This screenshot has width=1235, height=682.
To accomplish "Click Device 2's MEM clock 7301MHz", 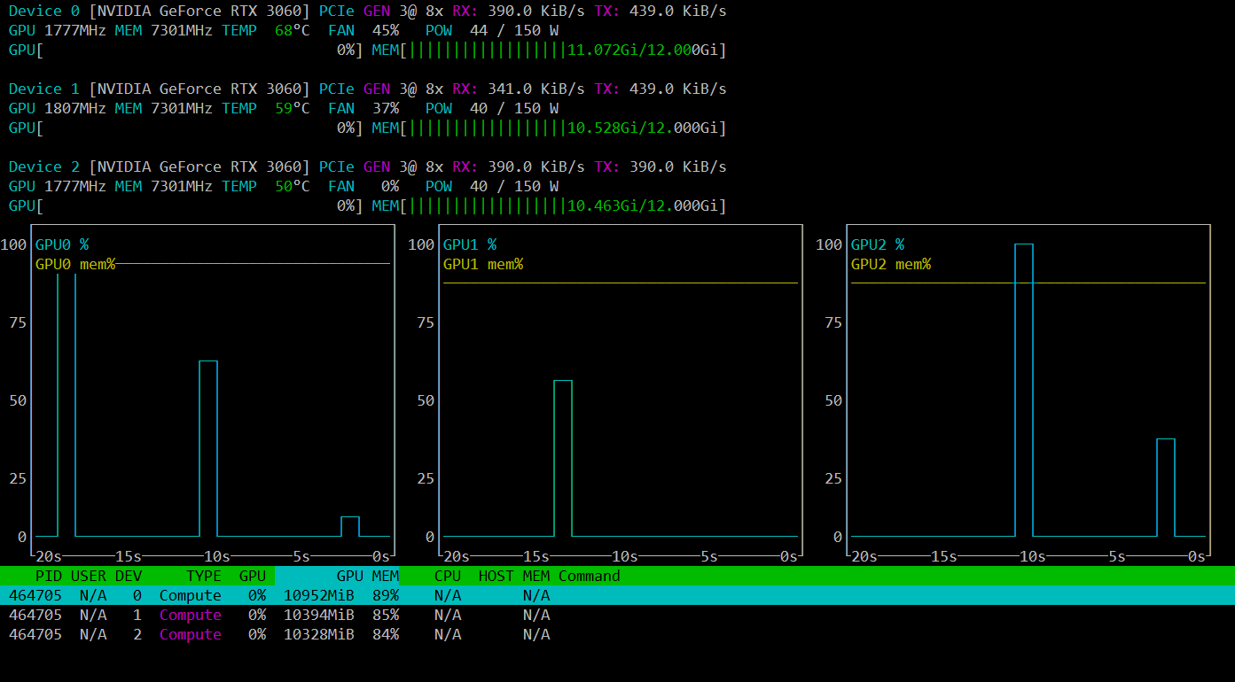I will [182, 186].
